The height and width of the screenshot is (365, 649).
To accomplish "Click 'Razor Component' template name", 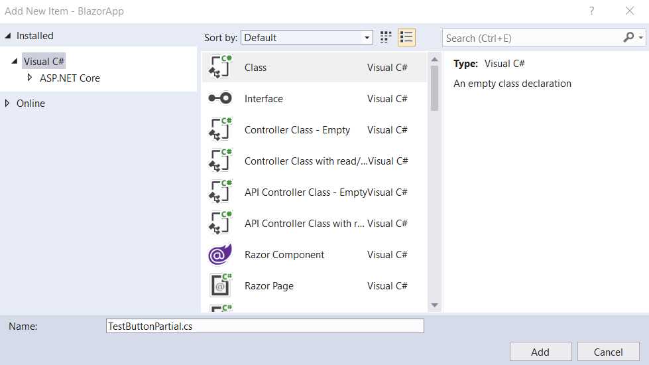I will (x=284, y=255).
